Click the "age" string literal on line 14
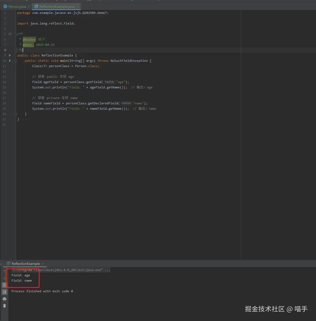Viewport: 316px width, 321px height. pos(121,82)
